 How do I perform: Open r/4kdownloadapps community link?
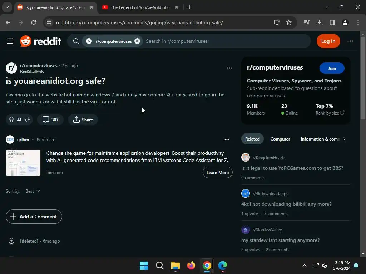tap(270, 194)
